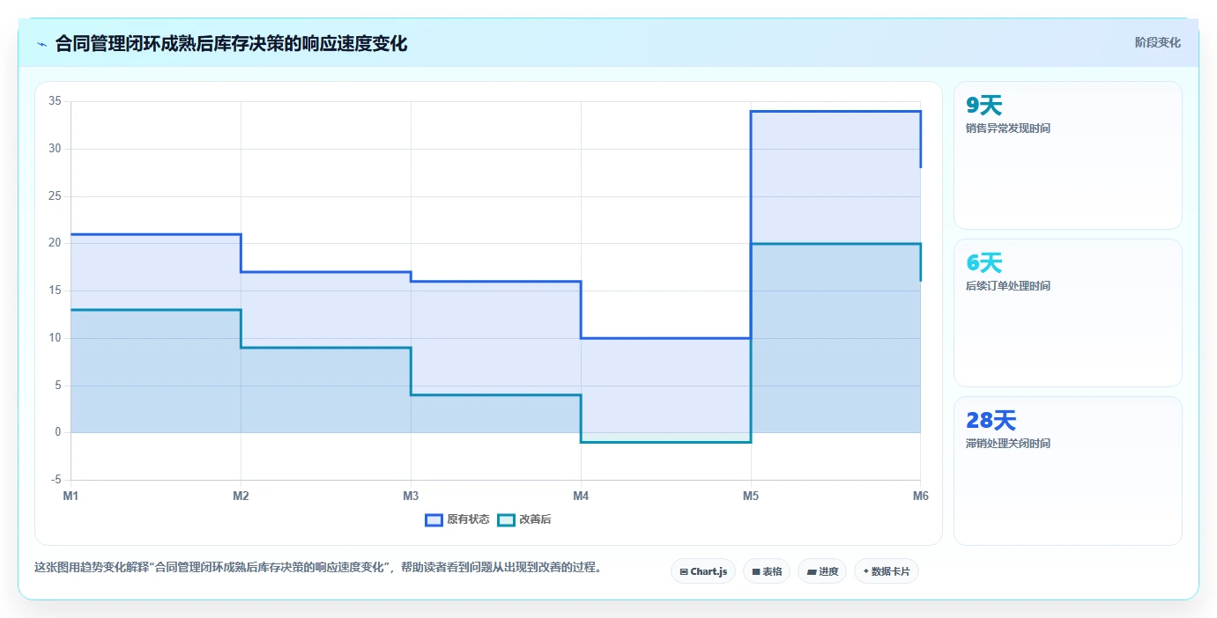The height and width of the screenshot is (618, 1217).
Task: Click the description sentence below the chart
Action: [x=320, y=568]
